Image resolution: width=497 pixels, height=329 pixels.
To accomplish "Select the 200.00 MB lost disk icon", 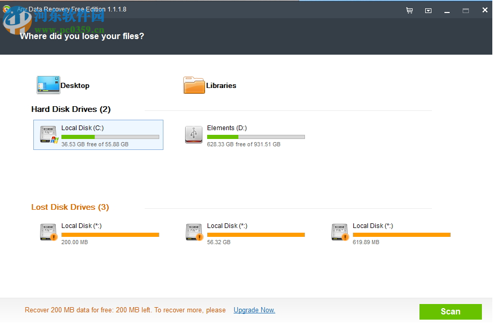I will click(x=47, y=232).
